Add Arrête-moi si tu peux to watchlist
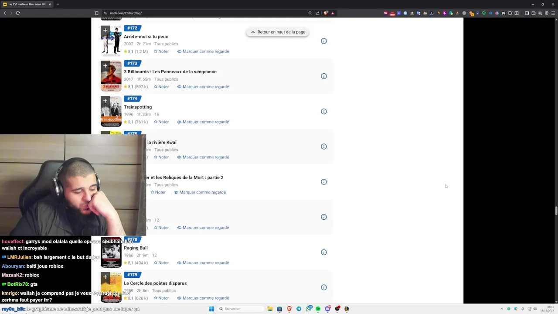This screenshot has width=558, height=314. click(x=105, y=31)
